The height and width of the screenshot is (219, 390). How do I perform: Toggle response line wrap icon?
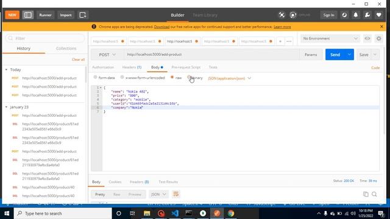pos(175,194)
